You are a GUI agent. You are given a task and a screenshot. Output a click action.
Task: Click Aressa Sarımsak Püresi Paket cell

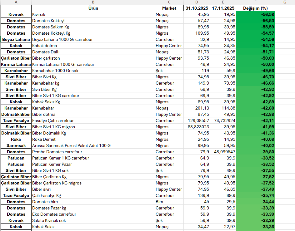click(x=93, y=145)
